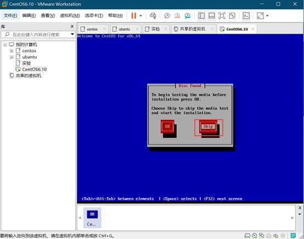Open the snapshot manager icon
This screenshot has width=304, height=239.
pyautogui.click(x=188, y=15)
